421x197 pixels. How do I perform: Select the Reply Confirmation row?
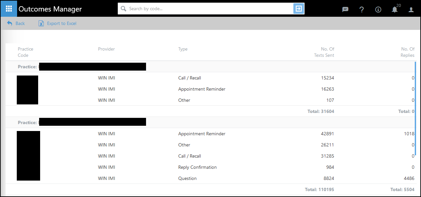(197, 167)
